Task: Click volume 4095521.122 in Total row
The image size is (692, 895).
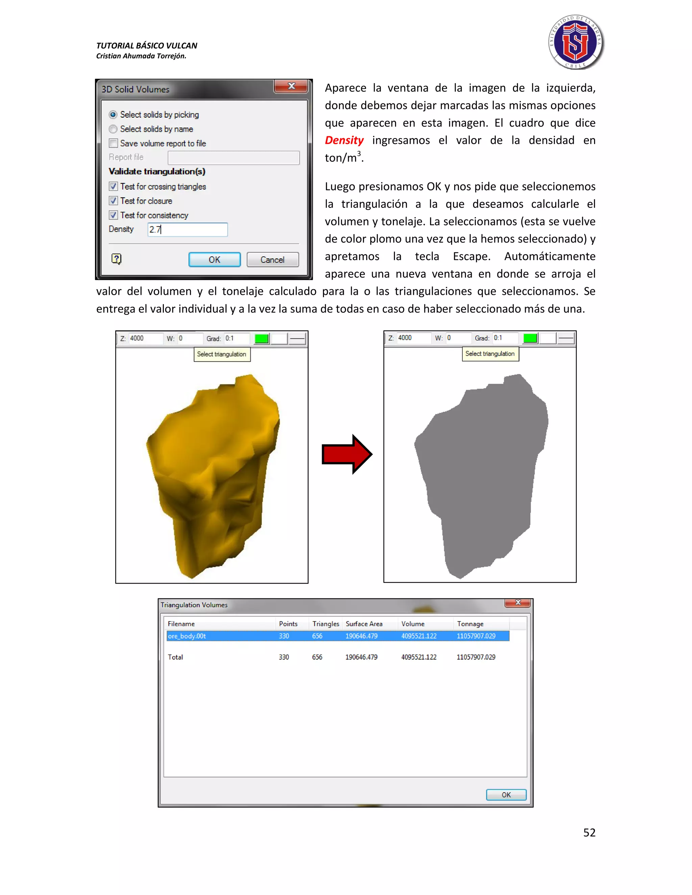Action: (x=419, y=657)
